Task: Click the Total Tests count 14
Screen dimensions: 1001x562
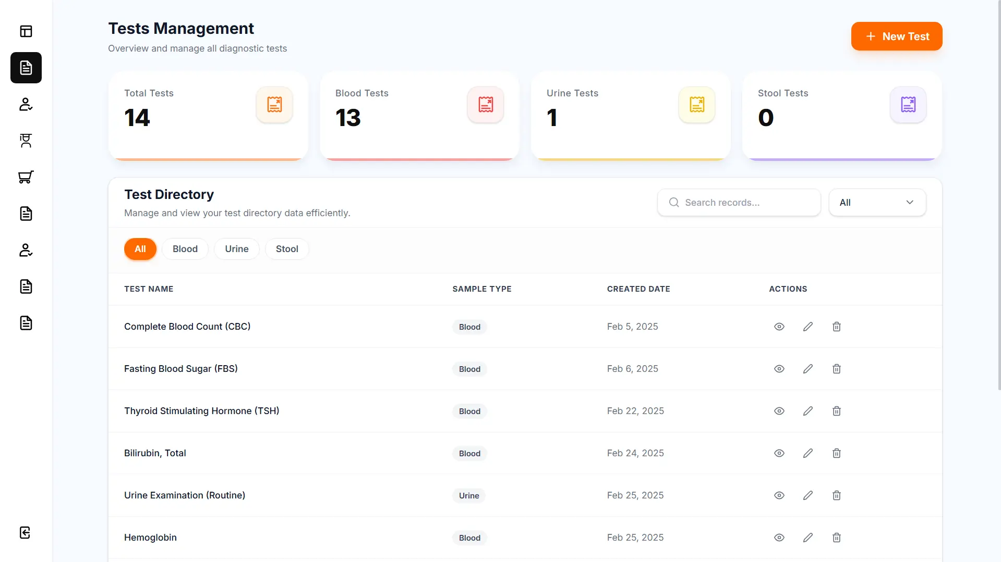Action: click(137, 118)
